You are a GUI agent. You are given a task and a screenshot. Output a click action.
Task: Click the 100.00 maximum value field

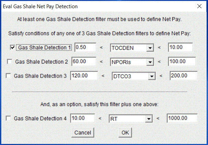tap(181, 62)
